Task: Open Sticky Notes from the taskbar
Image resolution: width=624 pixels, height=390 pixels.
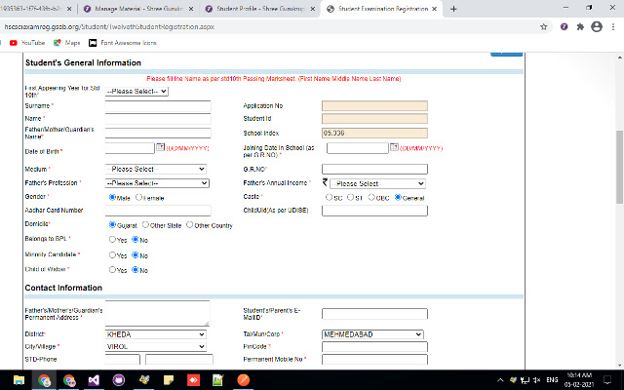Action: point(169,380)
